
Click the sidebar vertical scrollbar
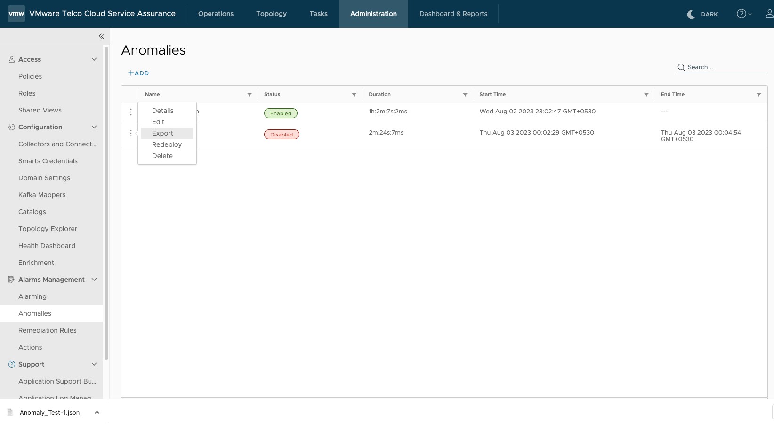point(106,202)
